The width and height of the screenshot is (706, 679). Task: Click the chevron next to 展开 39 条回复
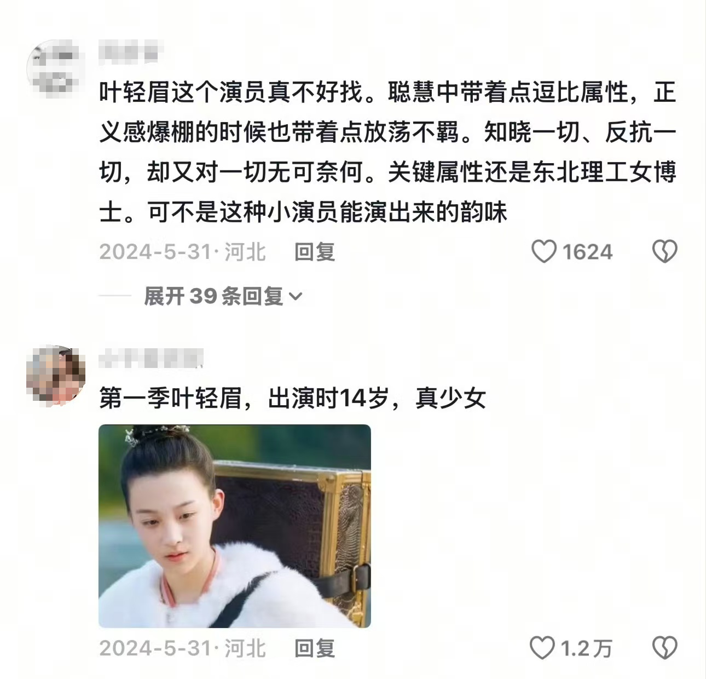pyautogui.click(x=295, y=297)
